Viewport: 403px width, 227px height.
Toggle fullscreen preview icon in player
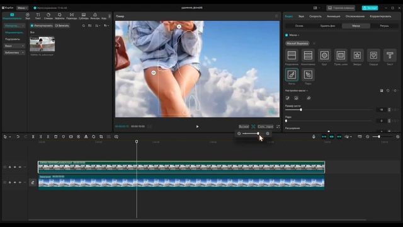[278, 126]
